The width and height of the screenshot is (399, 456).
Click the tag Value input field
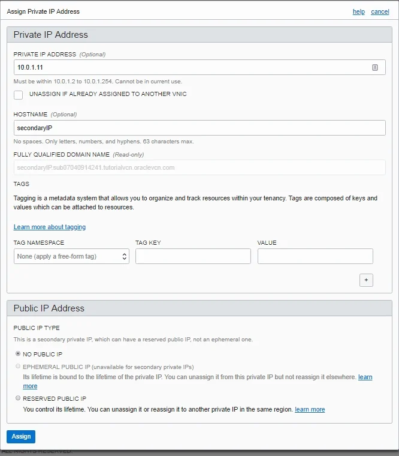coord(315,256)
